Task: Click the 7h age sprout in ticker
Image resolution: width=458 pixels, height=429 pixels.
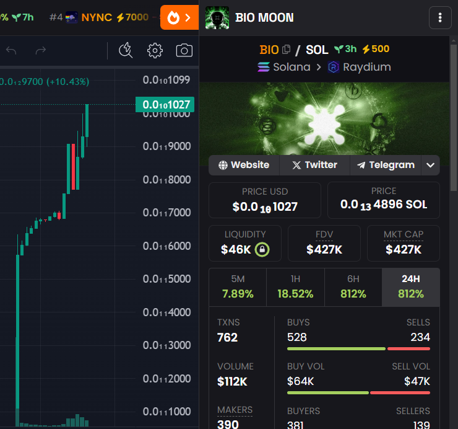Action: point(23,17)
